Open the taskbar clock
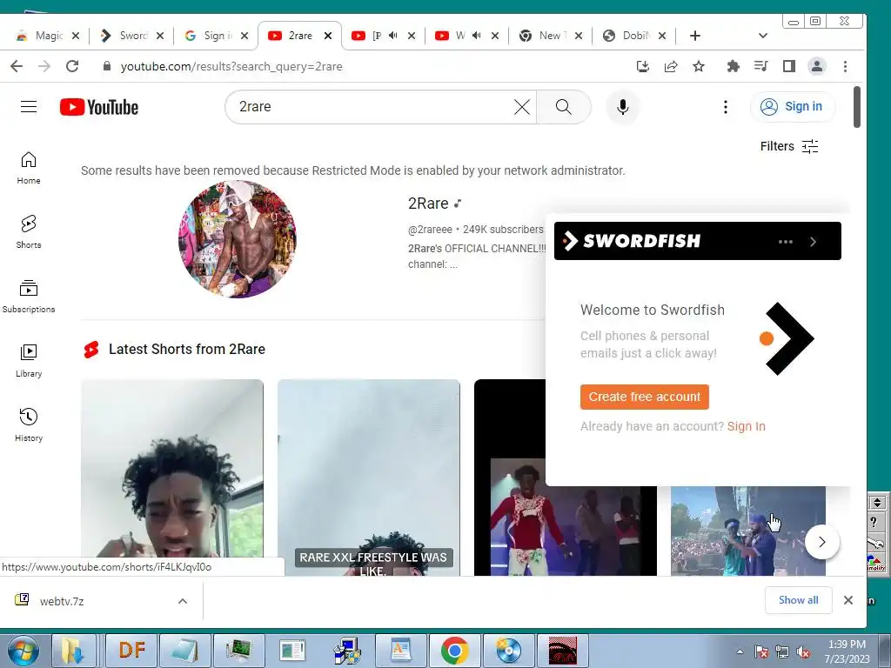 (x=847, y=651)
